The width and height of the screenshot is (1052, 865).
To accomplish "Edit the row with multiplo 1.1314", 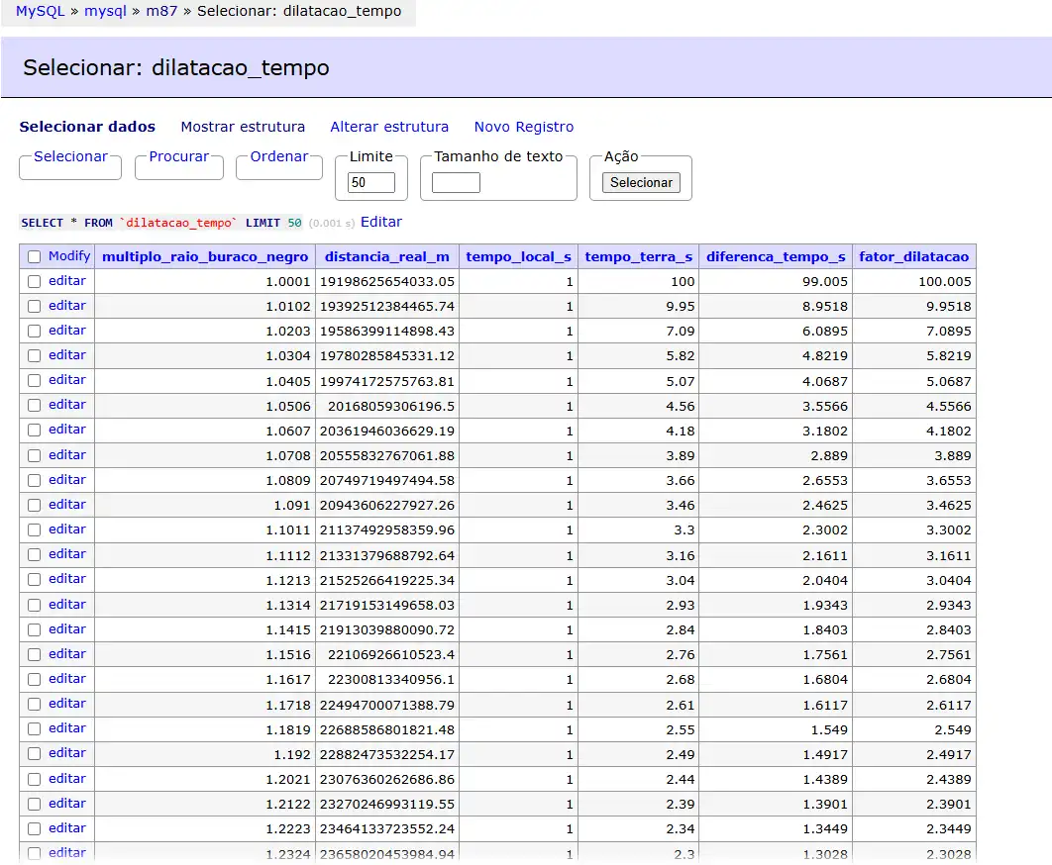I will click(67, 605).
